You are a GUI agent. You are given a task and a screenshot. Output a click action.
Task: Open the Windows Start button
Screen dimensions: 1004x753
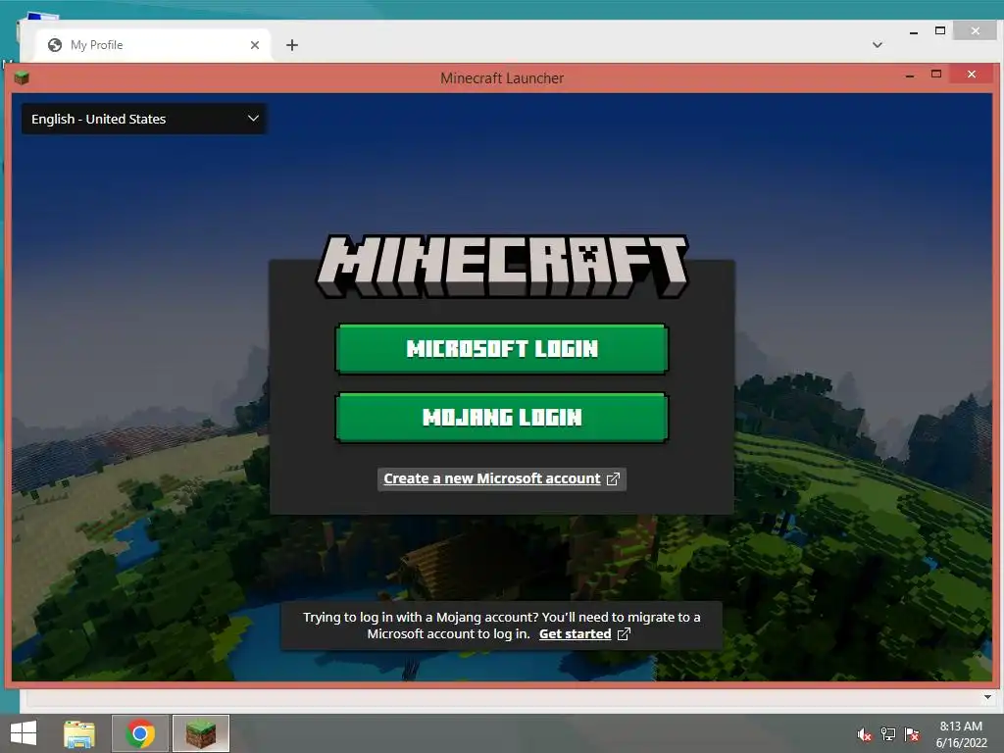point(24,733)
